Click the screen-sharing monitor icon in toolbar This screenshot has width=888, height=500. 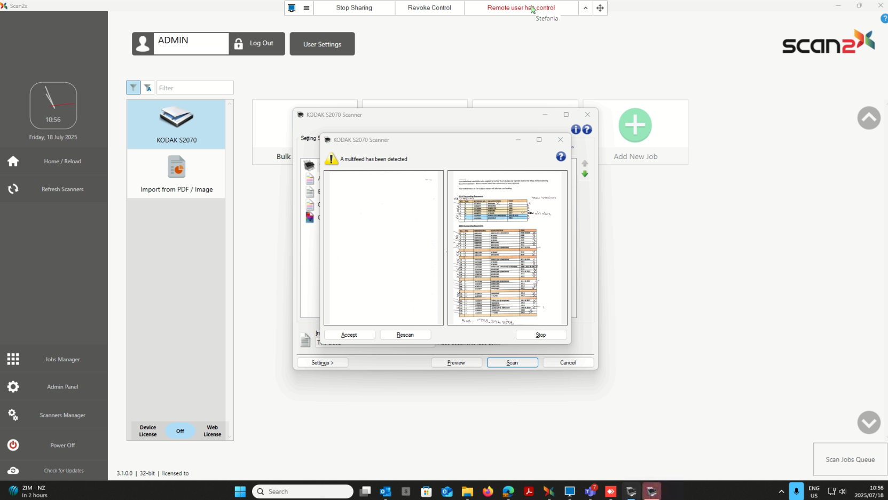[292, 8]
